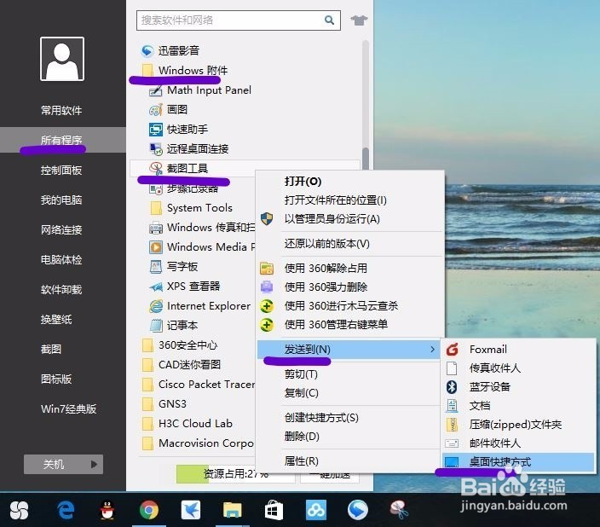Image resolution: width=600 pixels, height=527 pixels.
Task: Open Microsoft Edge from the taskbar
Action: [x=66, y=510]
